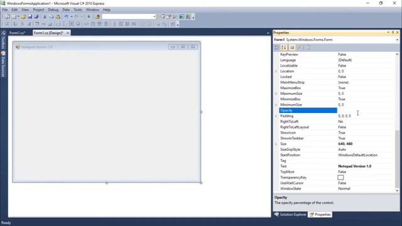Select the StartPosition value 'WindowsDefaultLocation'
This screenshot has height=226, width=402.
[357, 155]
